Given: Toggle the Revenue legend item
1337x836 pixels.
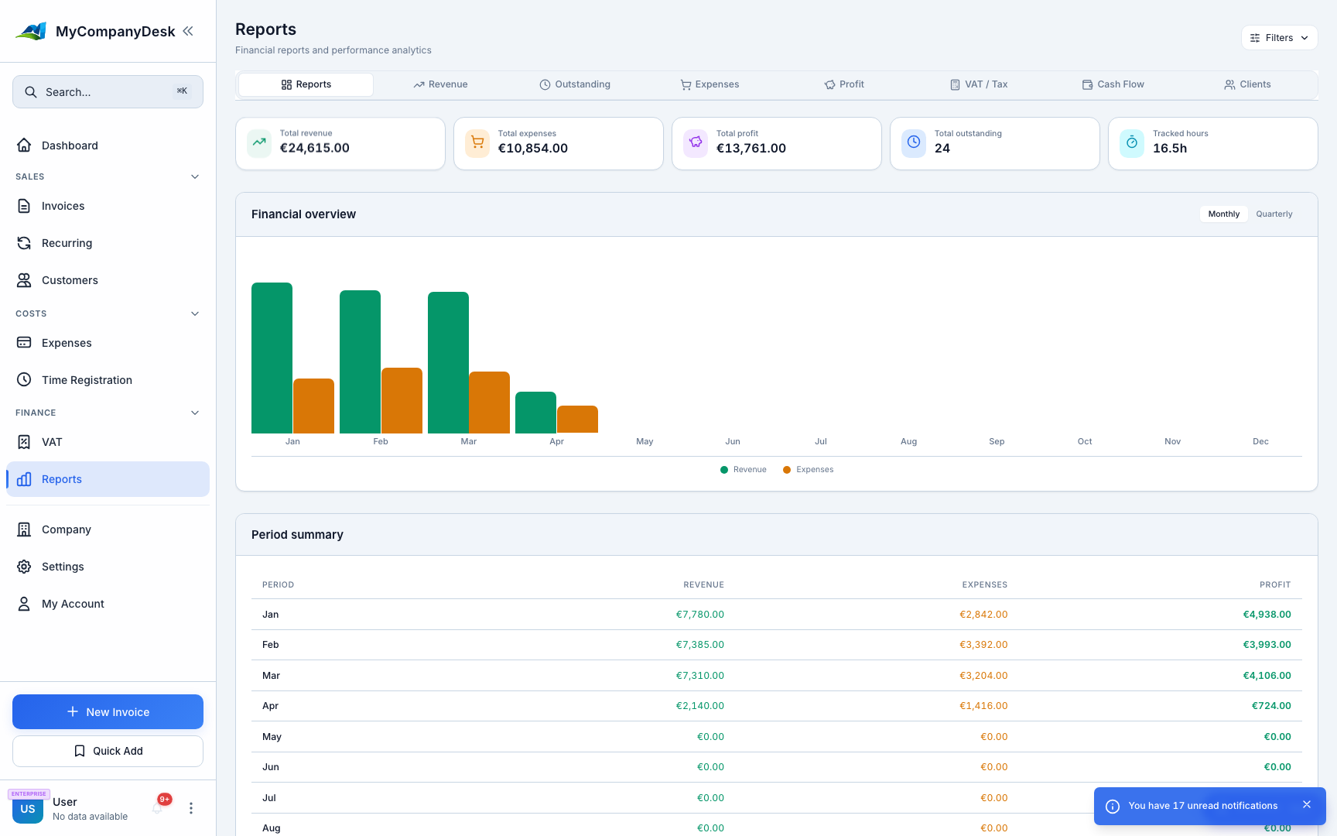Looking at the screenshot, I should [743, 469].
